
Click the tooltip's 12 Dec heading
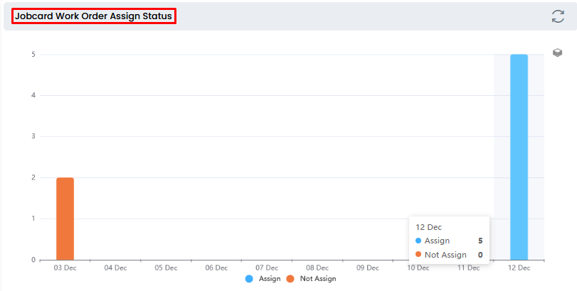[429, 227]
